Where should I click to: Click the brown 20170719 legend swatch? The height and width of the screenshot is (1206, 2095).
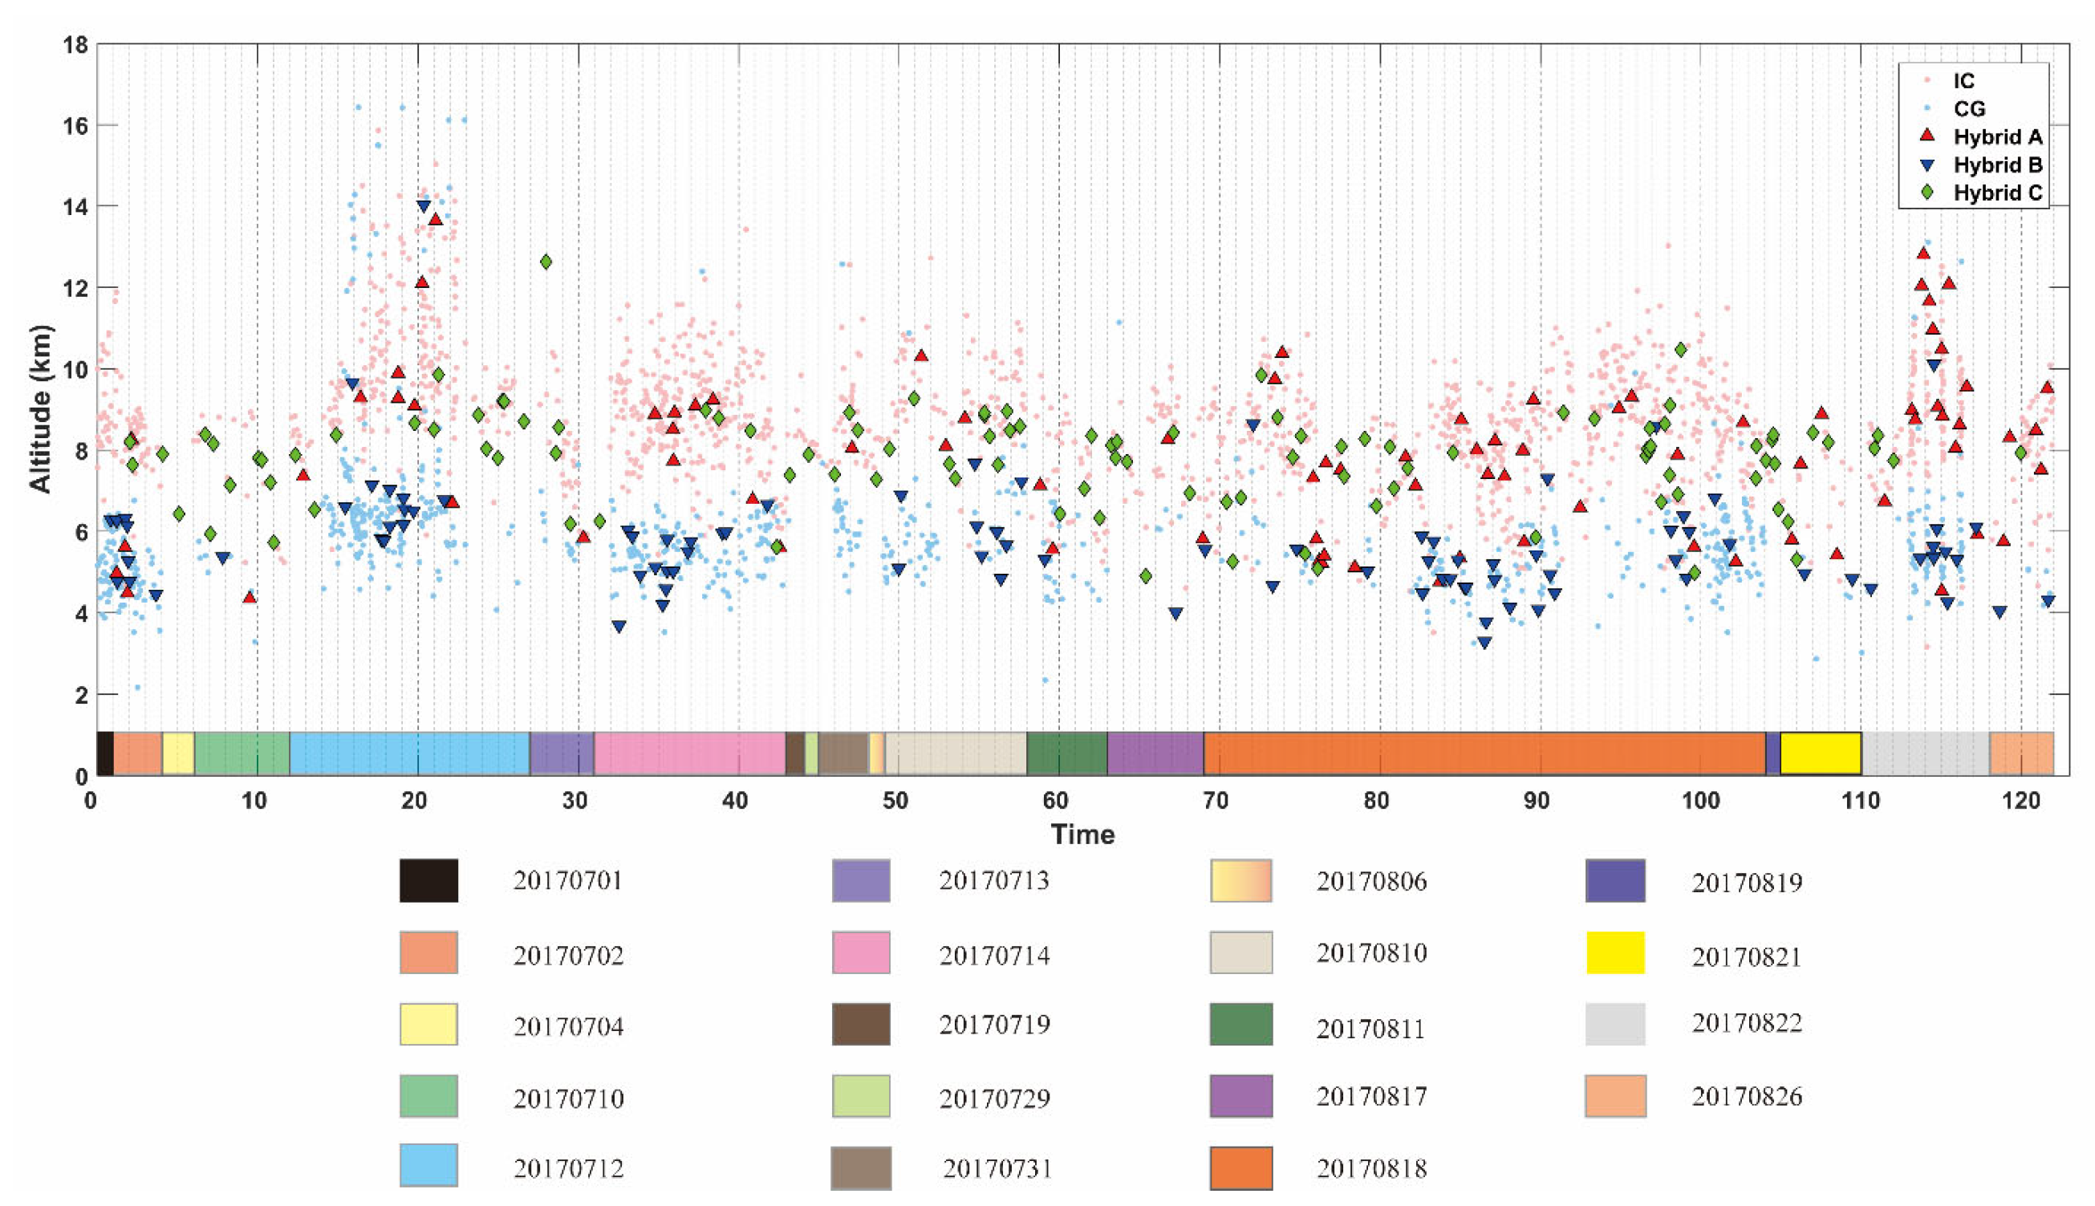point(861,1024)
